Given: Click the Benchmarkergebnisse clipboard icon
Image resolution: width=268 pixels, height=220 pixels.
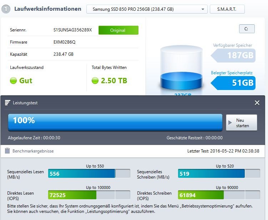Looking at the screenshot, I should 7,151.
